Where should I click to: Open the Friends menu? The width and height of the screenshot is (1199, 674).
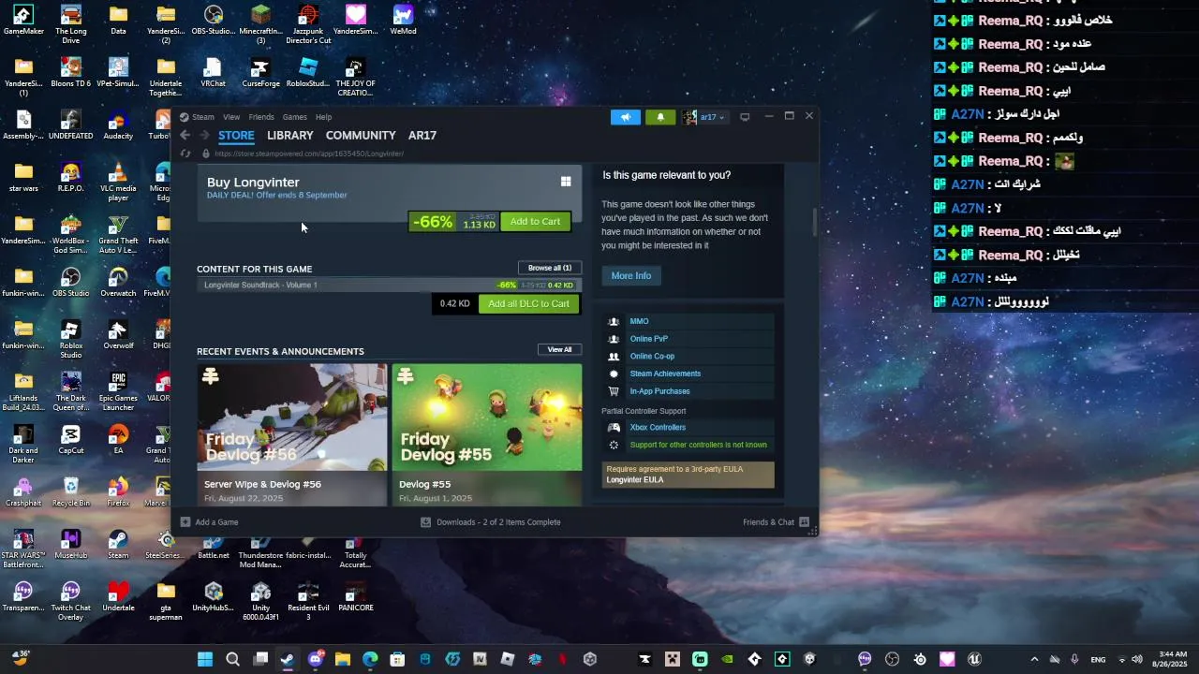click(x=261, y=117)
